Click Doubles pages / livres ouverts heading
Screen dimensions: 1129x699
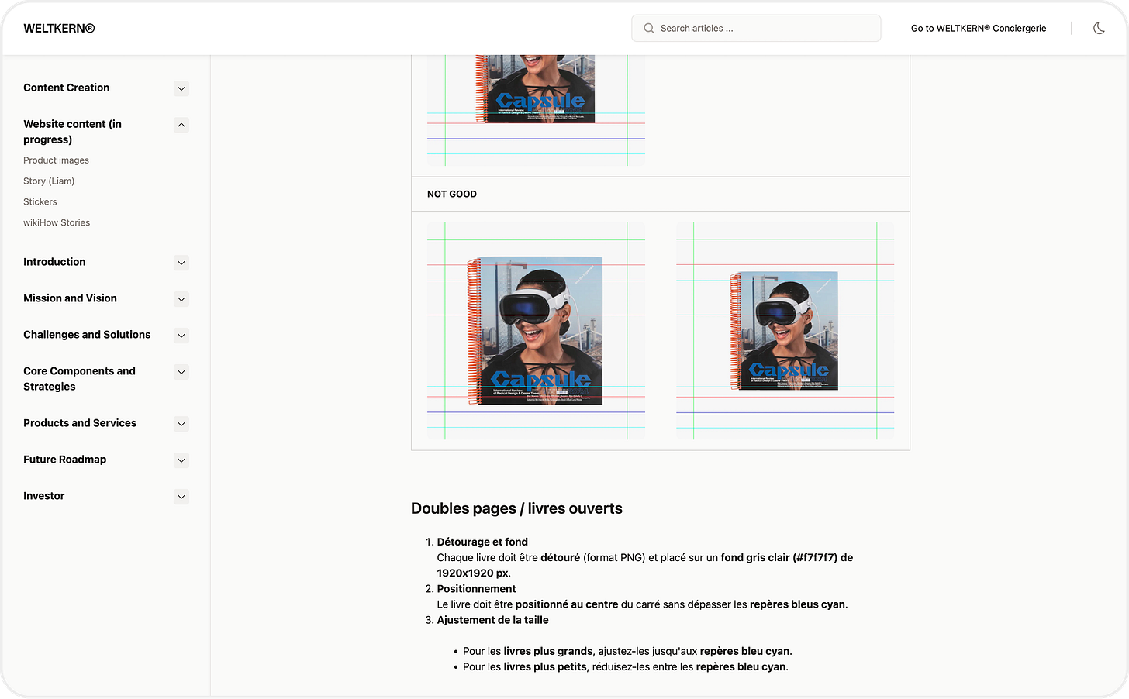(516, 508)
